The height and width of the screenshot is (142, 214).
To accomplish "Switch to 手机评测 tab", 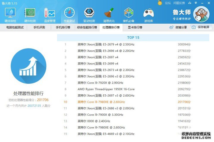I will 39,27.
